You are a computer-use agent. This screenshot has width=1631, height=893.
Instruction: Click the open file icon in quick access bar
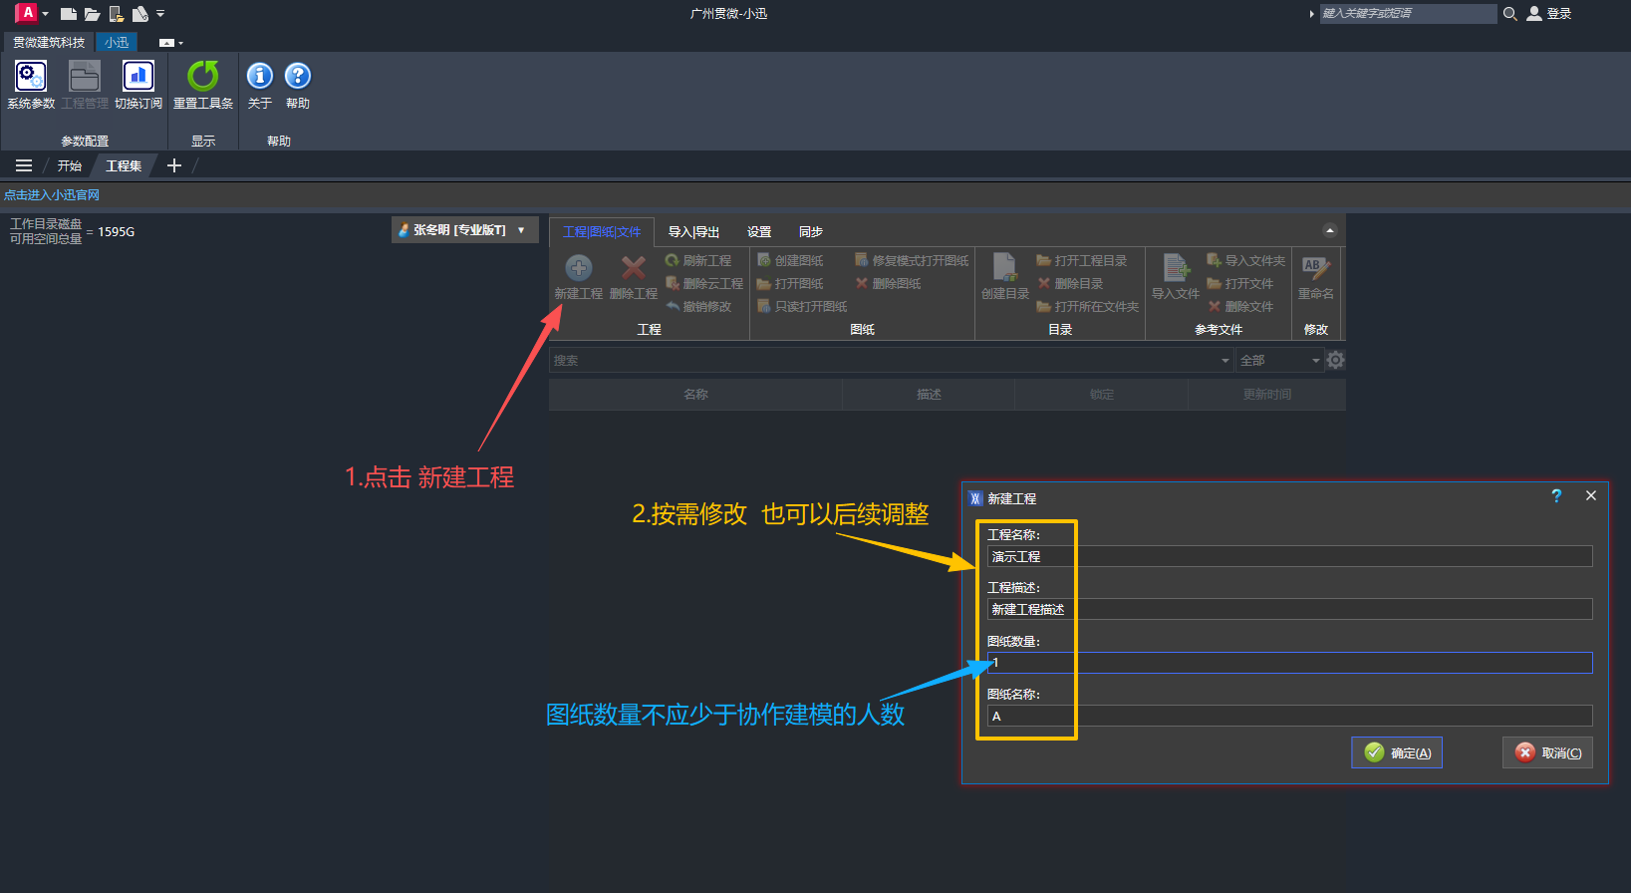[92, 14]
